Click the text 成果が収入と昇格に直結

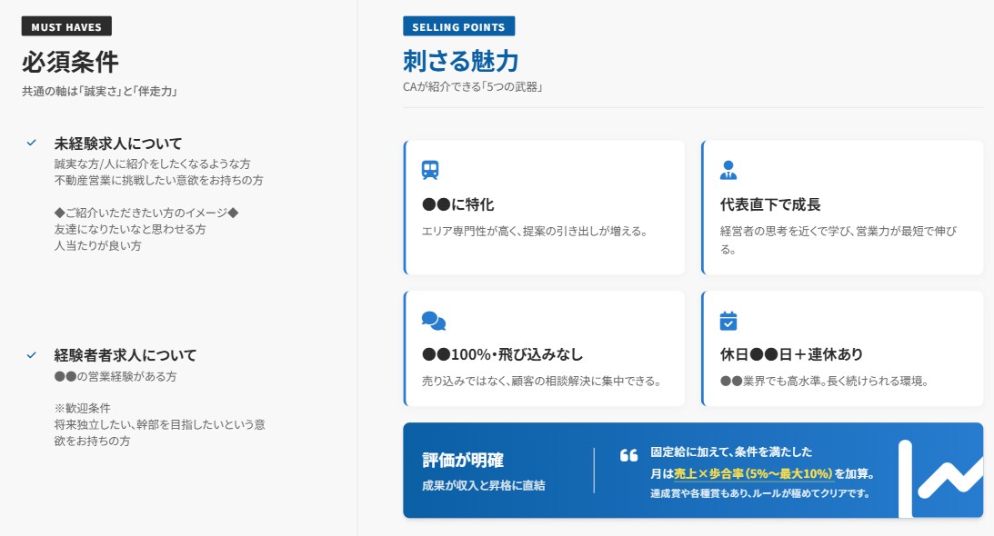(484, 486)
